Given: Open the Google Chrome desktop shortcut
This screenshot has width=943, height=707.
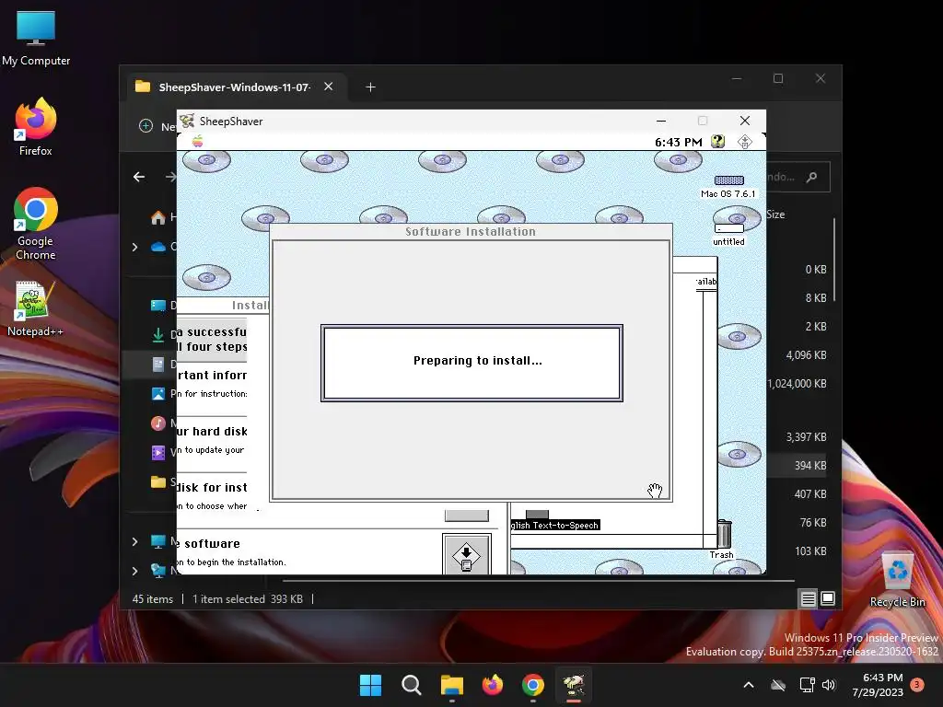Looking at the screenshot, I should point(36,224).
